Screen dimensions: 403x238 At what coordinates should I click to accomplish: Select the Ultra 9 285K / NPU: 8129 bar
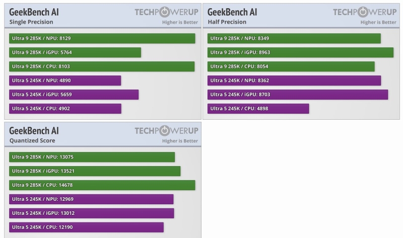(102, 38)
